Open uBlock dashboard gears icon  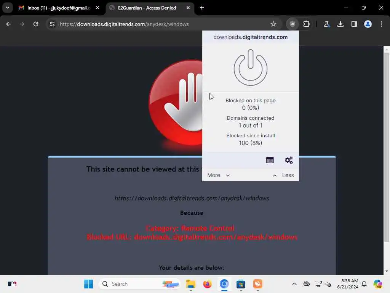click(x=289, y=160)
